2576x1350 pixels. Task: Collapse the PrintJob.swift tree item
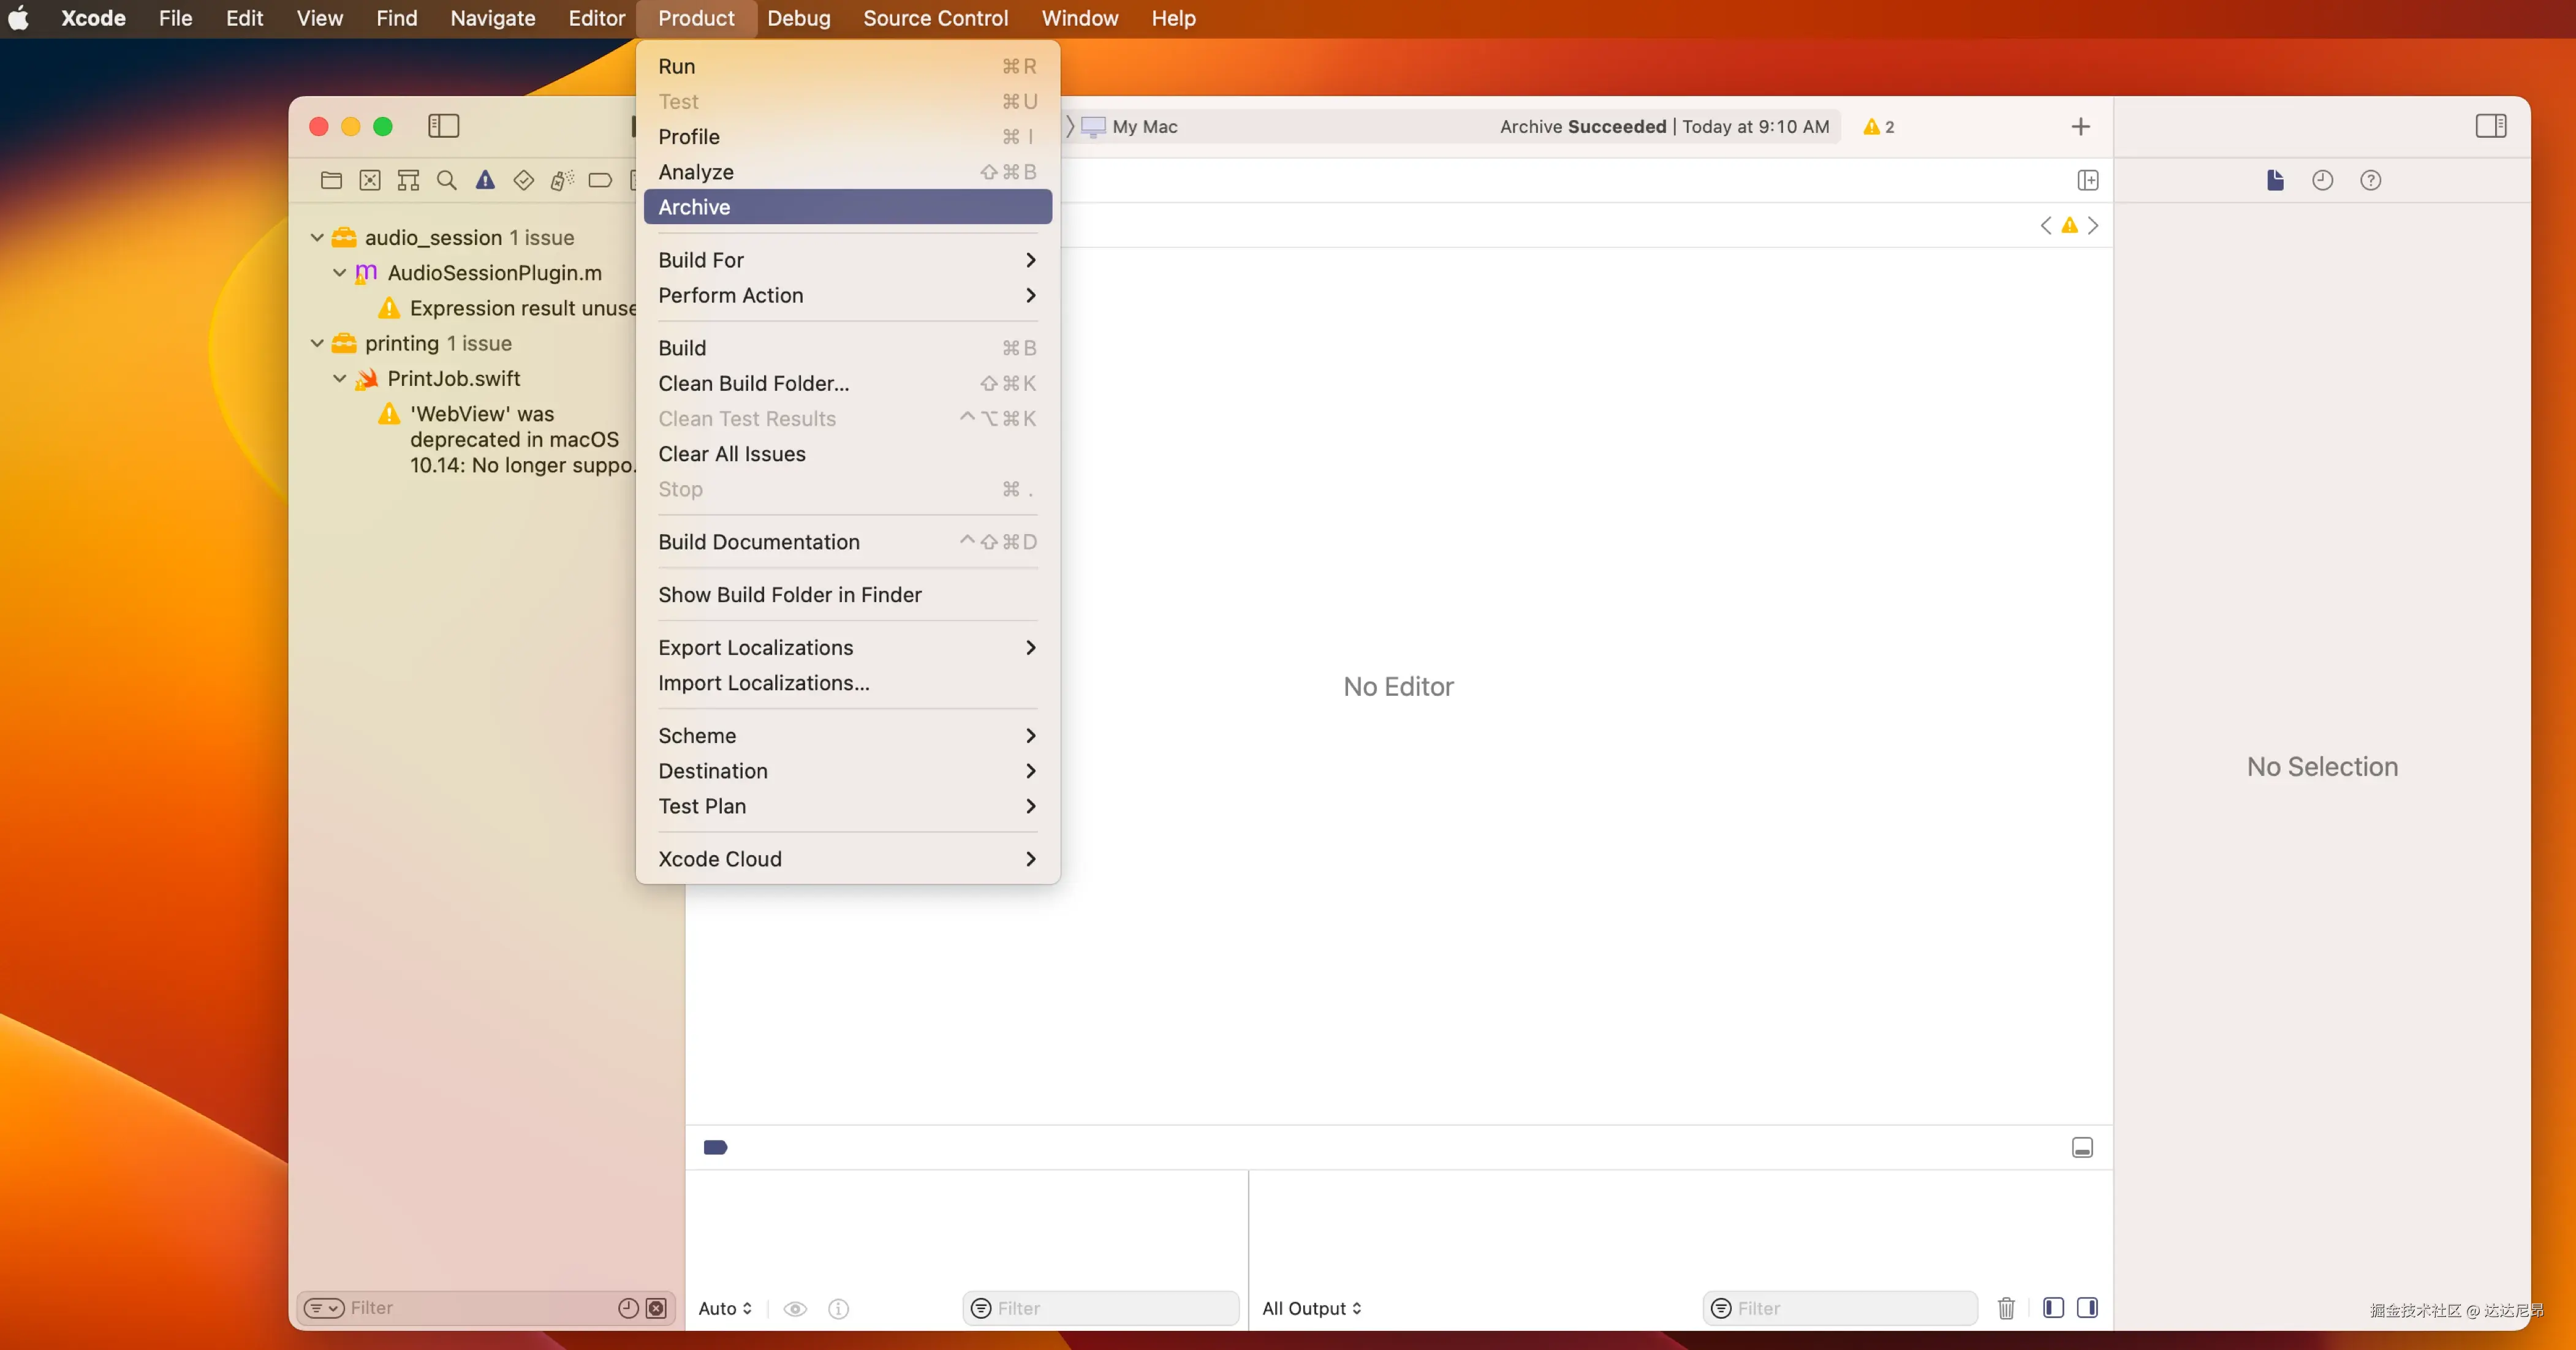pos(340,379)
